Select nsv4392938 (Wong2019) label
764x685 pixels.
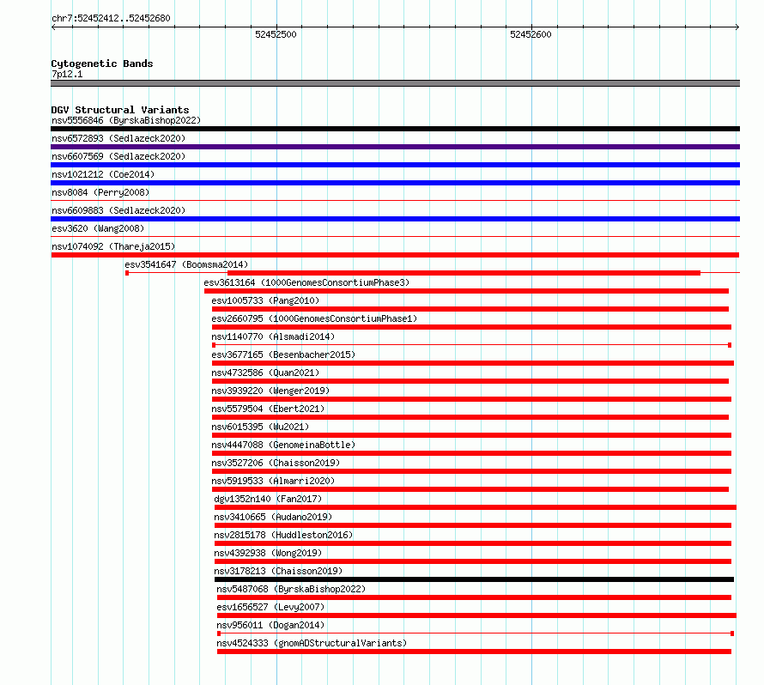click(268, 553)
